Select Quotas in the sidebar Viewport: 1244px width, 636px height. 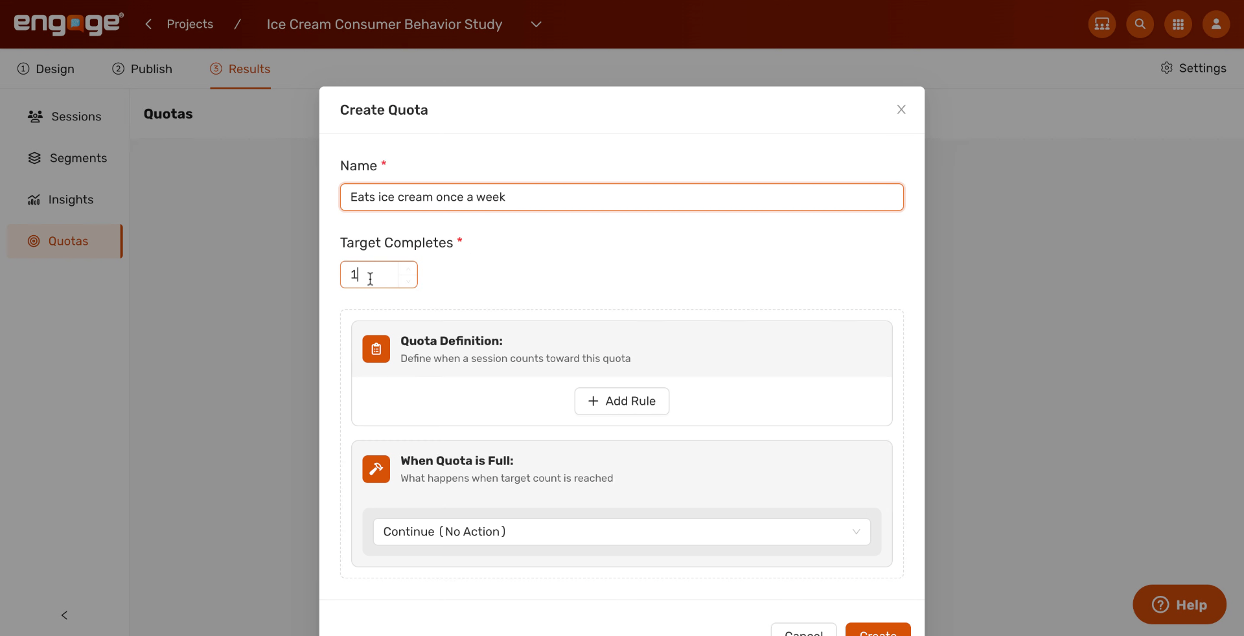[65, 241]
